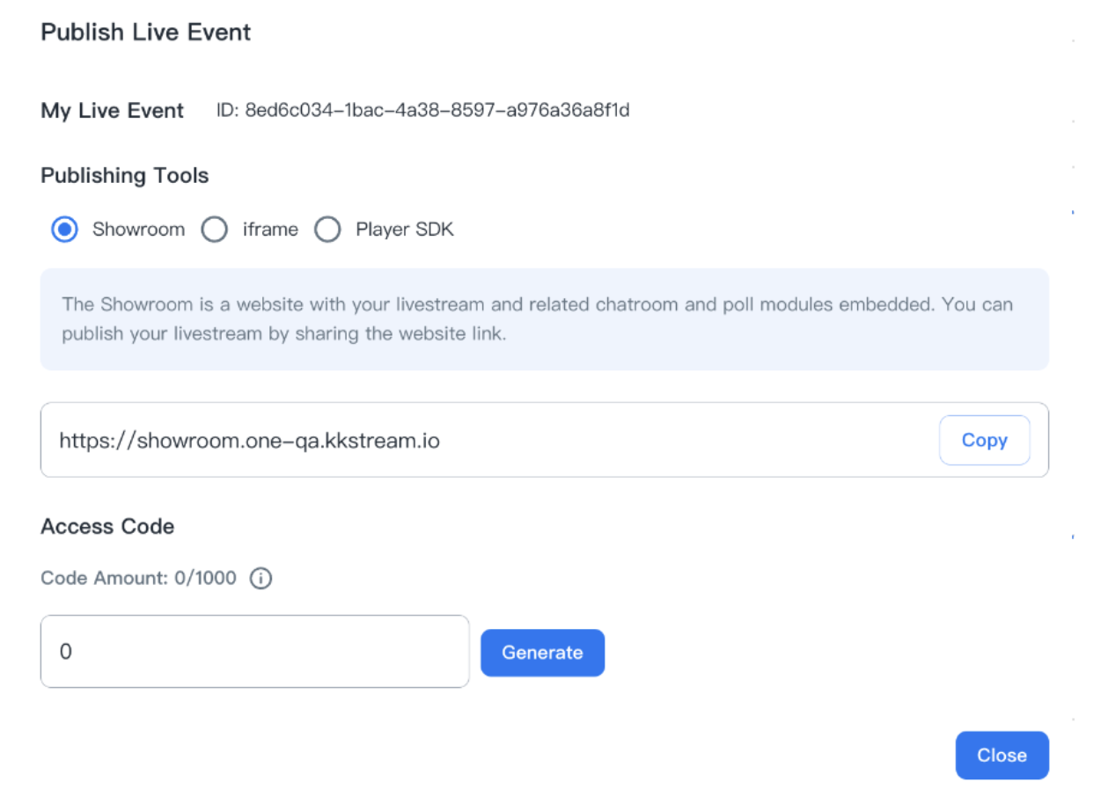Screen dimensions: 1108x804
Task: Close the Publish Live Event dialog
Action: coord(1002,756)
